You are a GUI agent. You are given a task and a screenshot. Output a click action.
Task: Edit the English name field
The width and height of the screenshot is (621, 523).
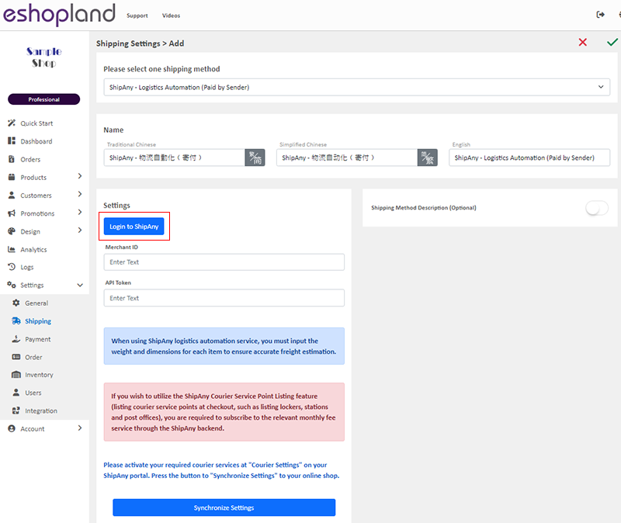tap(529, 158)
